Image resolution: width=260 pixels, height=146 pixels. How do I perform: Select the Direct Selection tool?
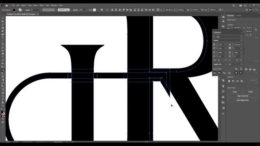click(x=3, y=21)
